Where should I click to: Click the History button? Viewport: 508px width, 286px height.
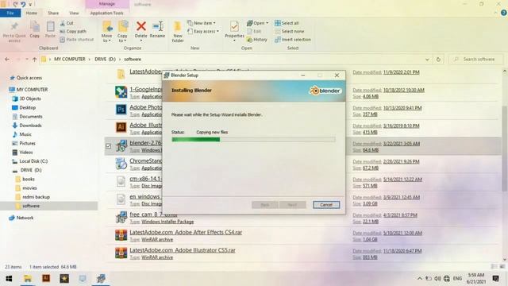click(257, 40)
